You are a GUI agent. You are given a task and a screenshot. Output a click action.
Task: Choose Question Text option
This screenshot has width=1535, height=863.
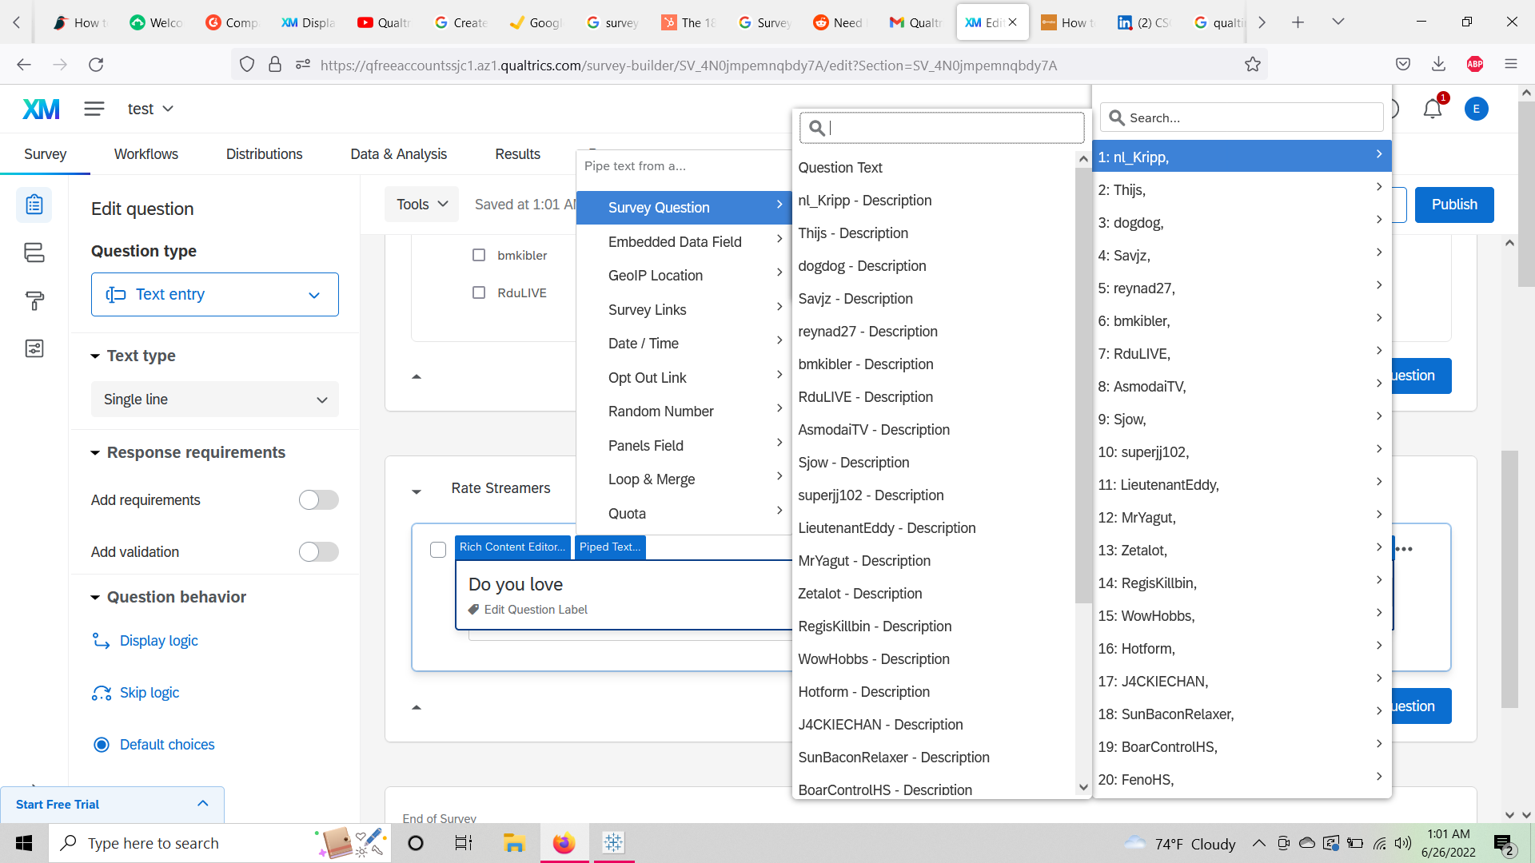click(x=935, y=168)
